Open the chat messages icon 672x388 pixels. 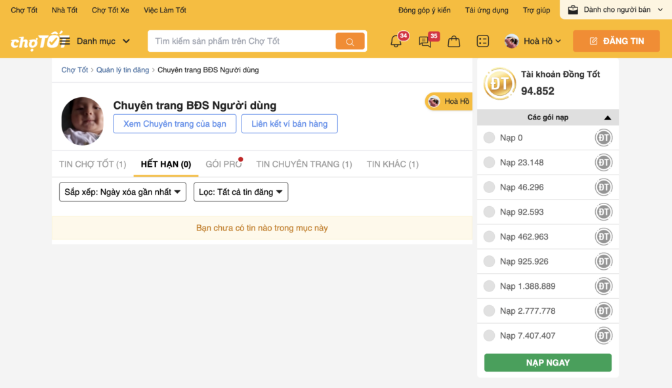[425, 41]
